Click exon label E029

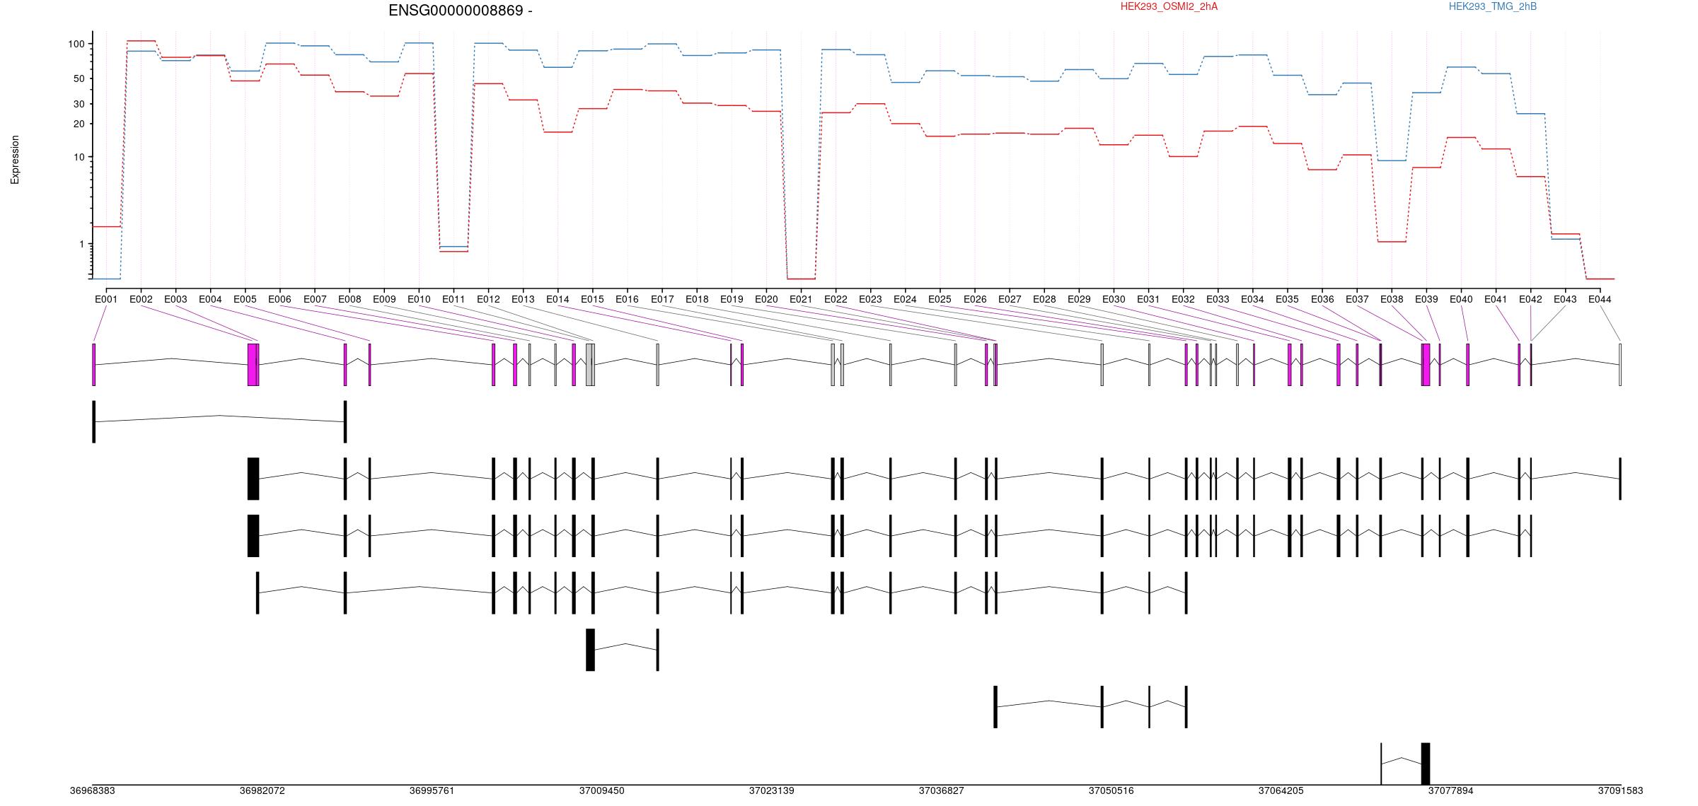click(x=1079, y=299)
